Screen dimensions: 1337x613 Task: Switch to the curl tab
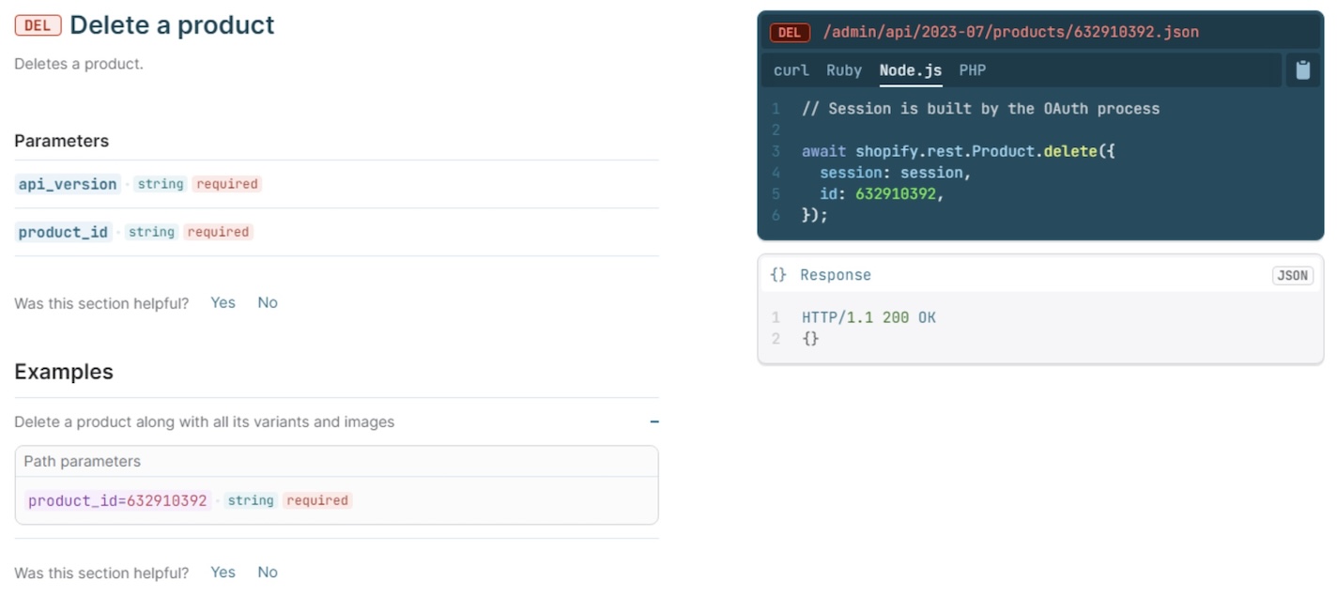(x=791, y=70)
